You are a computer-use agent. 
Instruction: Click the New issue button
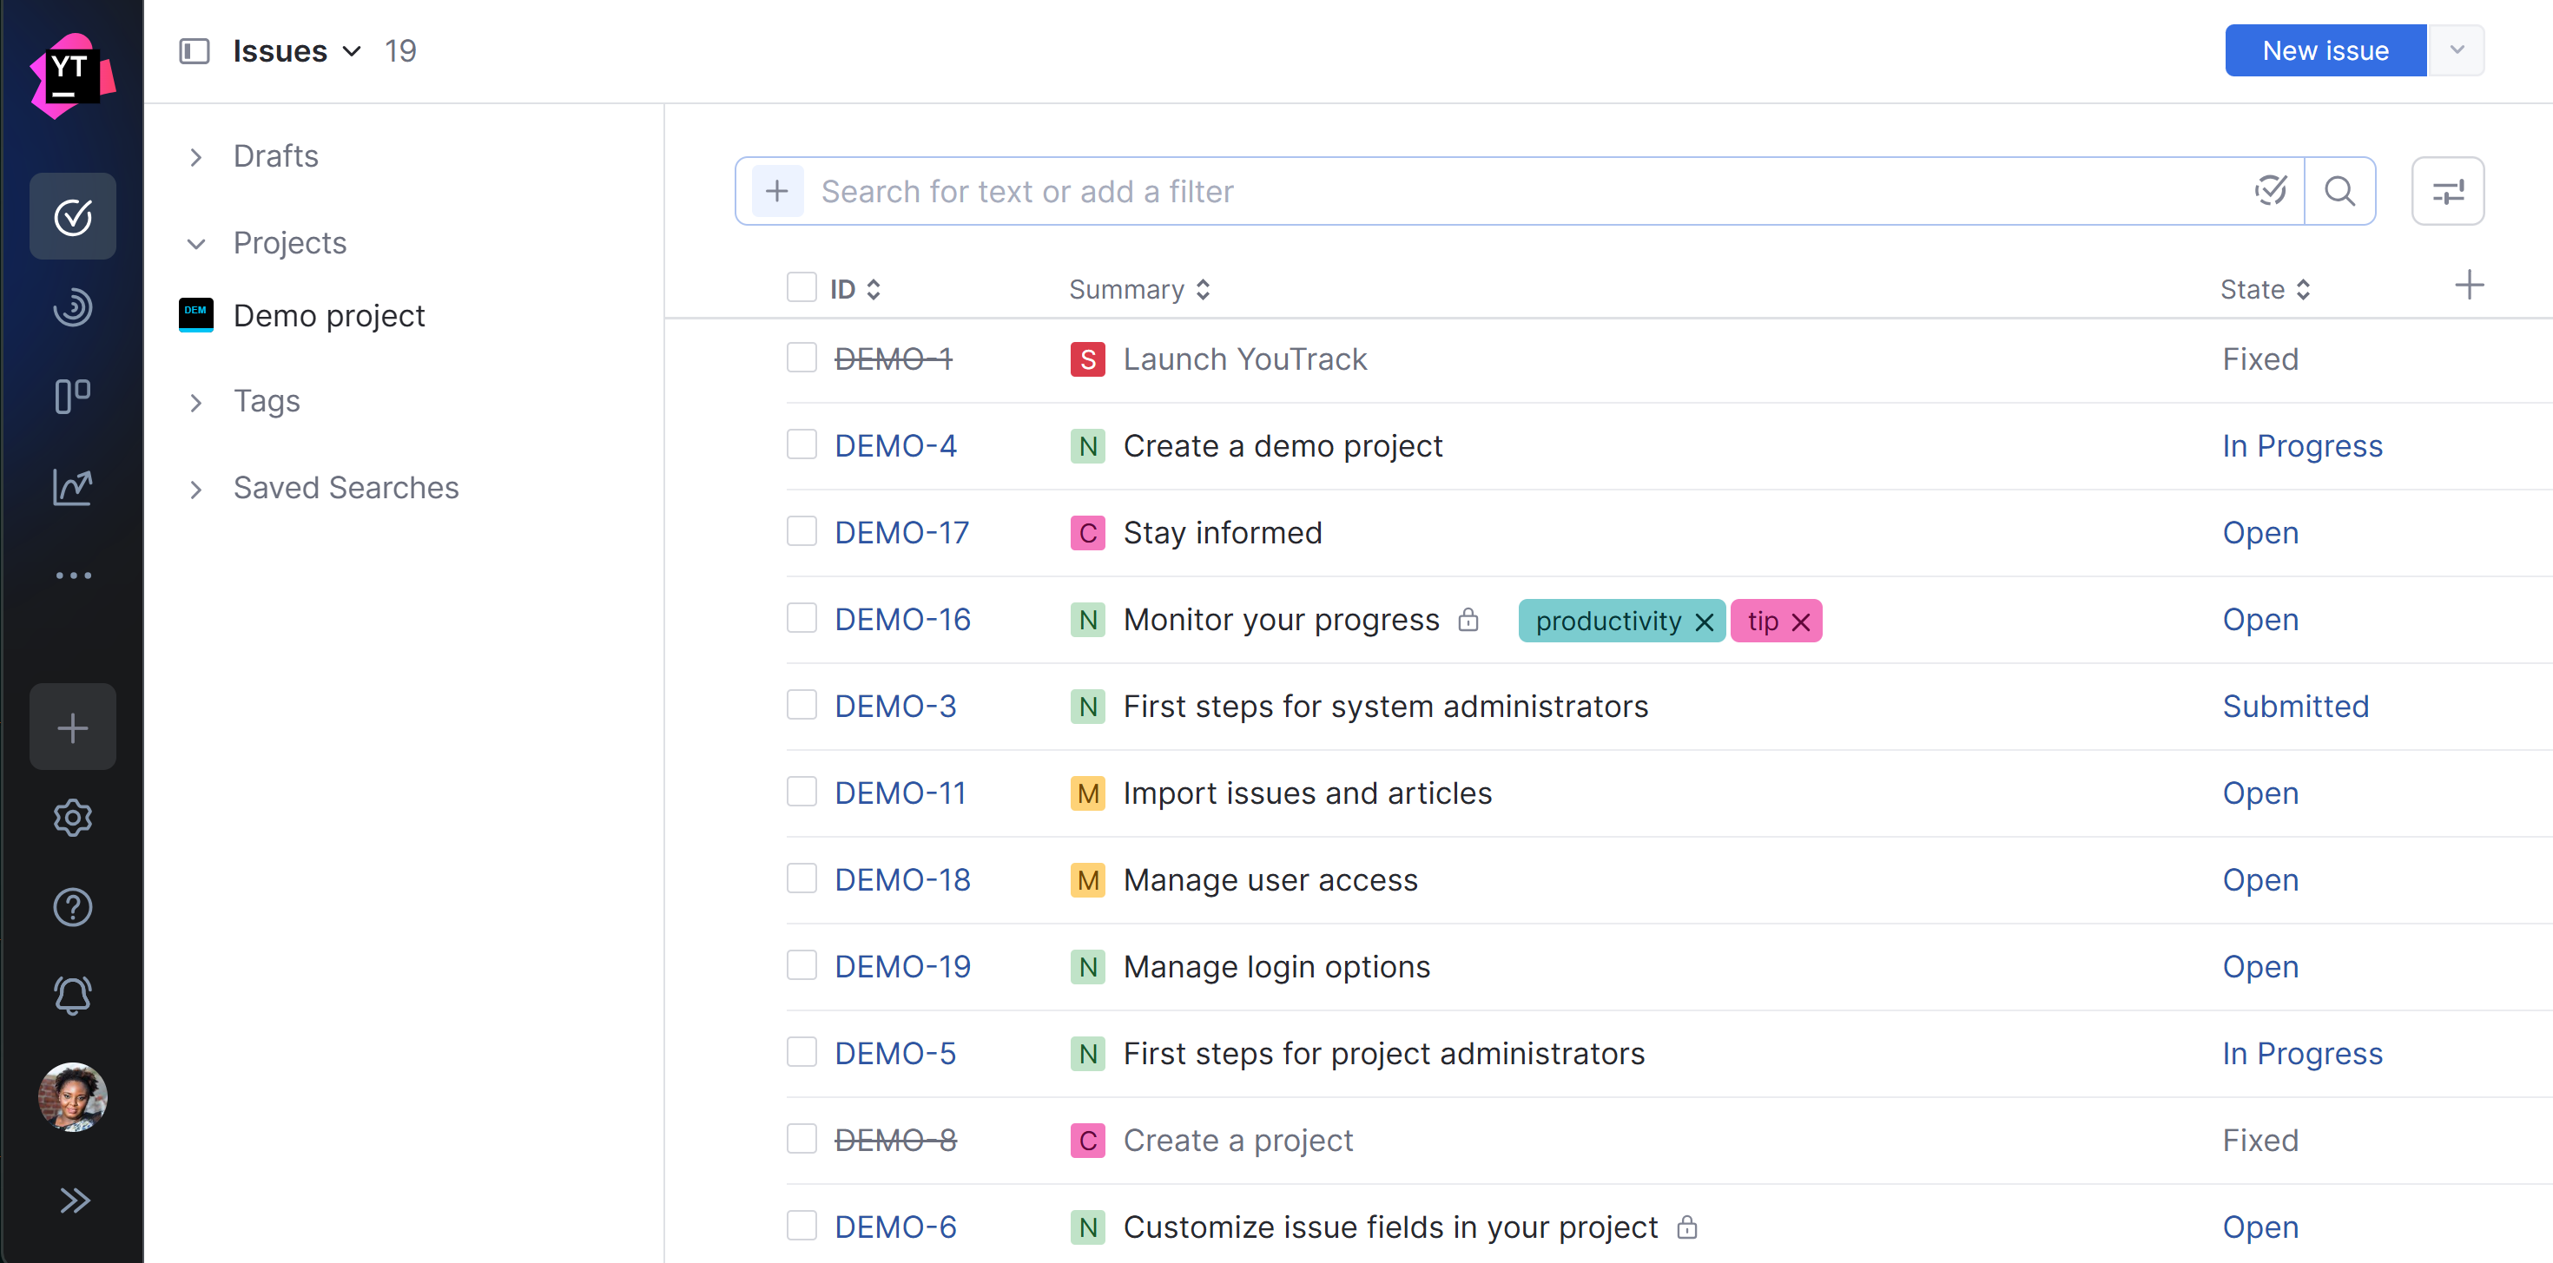click(x=2324, y=49)
